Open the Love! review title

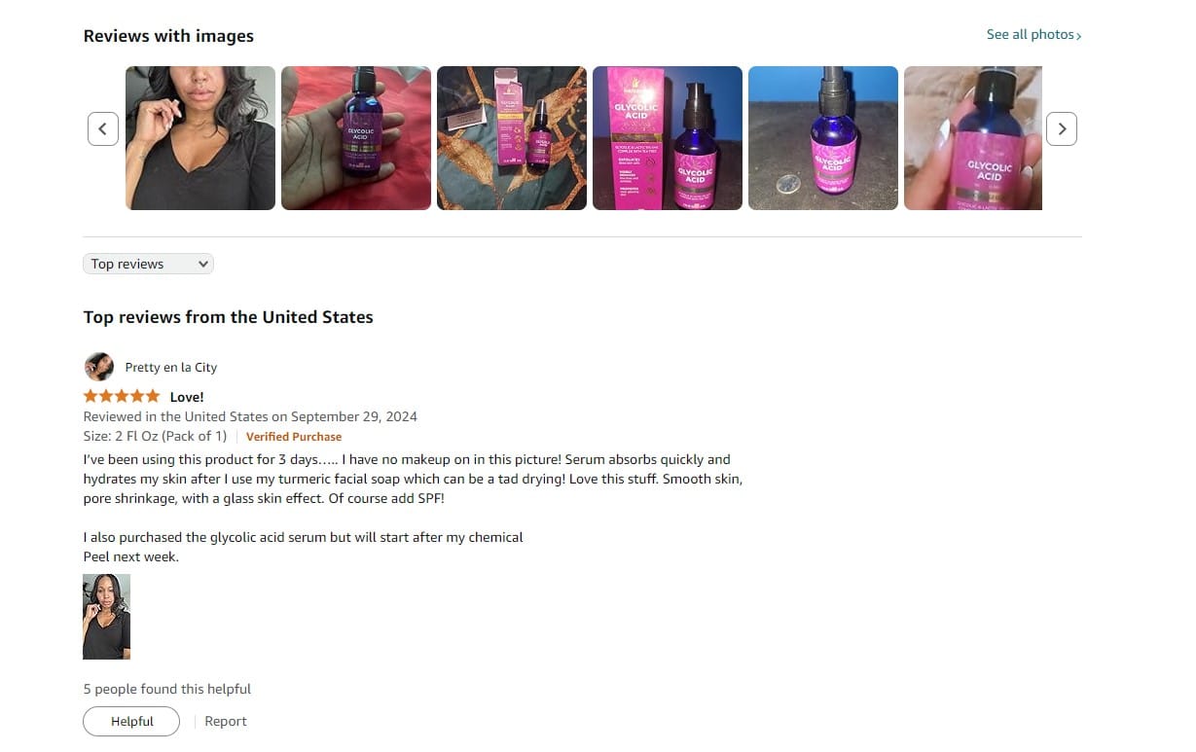187,397
